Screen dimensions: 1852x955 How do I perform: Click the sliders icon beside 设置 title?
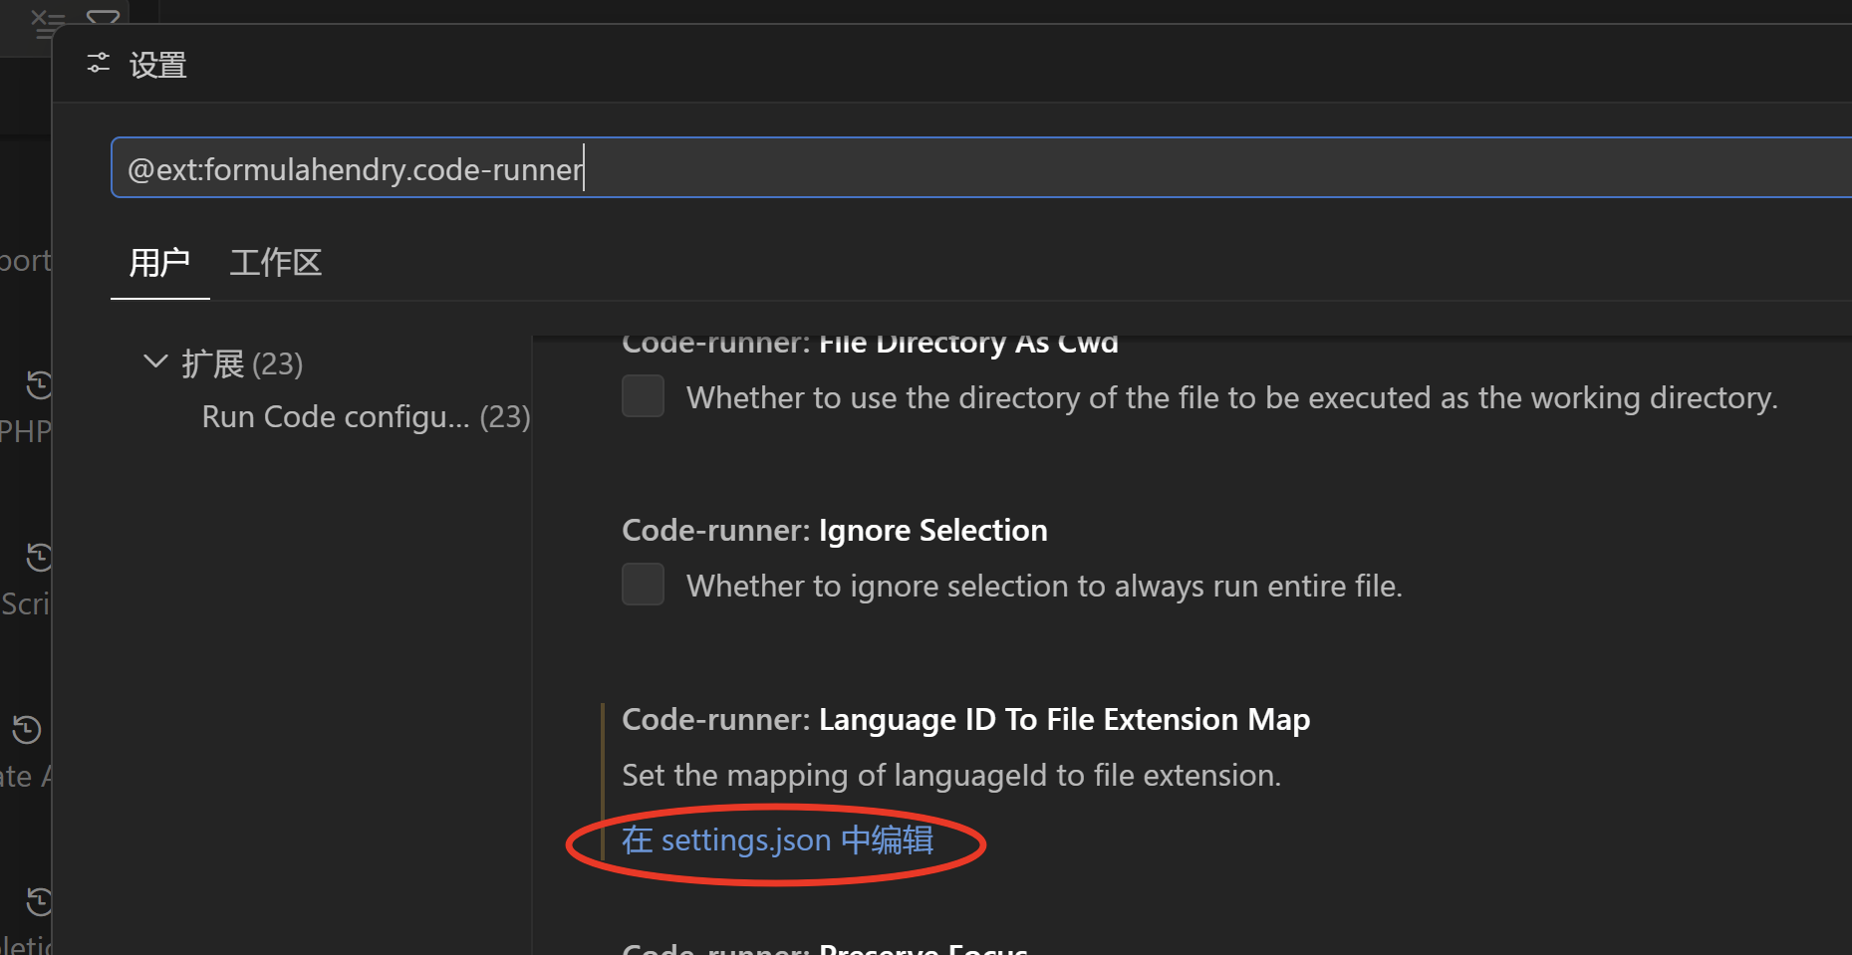98,64
